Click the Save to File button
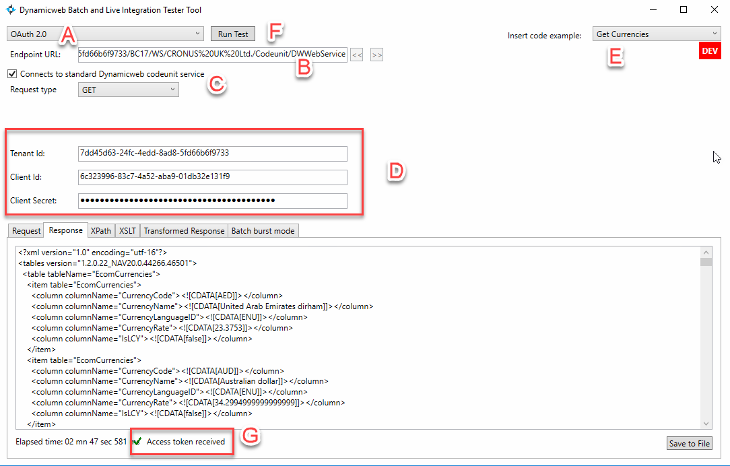 pyautogui.click(x=689, y=443)
